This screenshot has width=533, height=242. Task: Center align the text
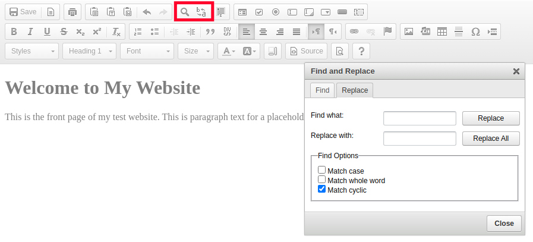click(263, 32)
